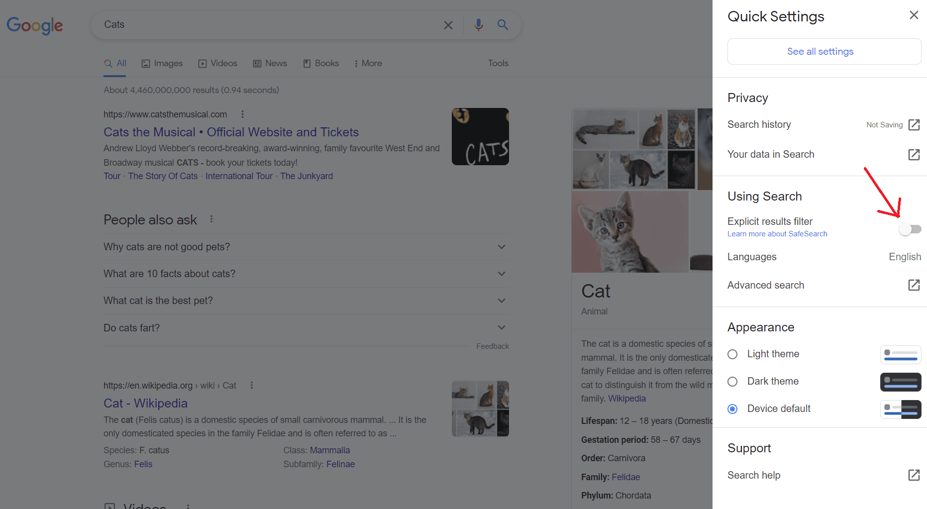Select the Light theme radio button
The image size is (927, 509).
[x=732, y=354]
